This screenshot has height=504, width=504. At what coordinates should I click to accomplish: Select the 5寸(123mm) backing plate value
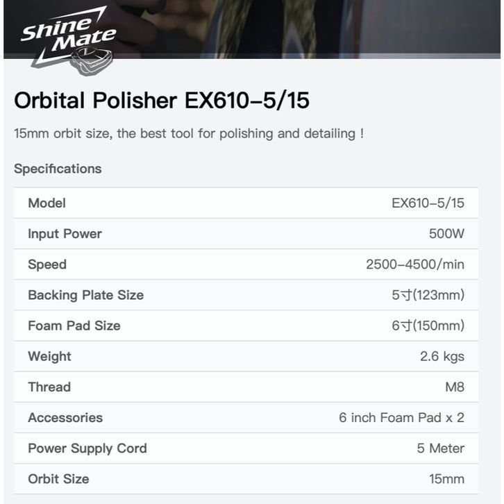(x=428, y=295)
